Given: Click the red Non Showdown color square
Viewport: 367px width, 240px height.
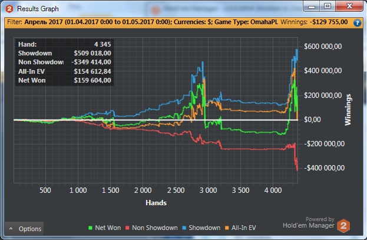Looking at the screenshot, I should (x=127, y=228).
